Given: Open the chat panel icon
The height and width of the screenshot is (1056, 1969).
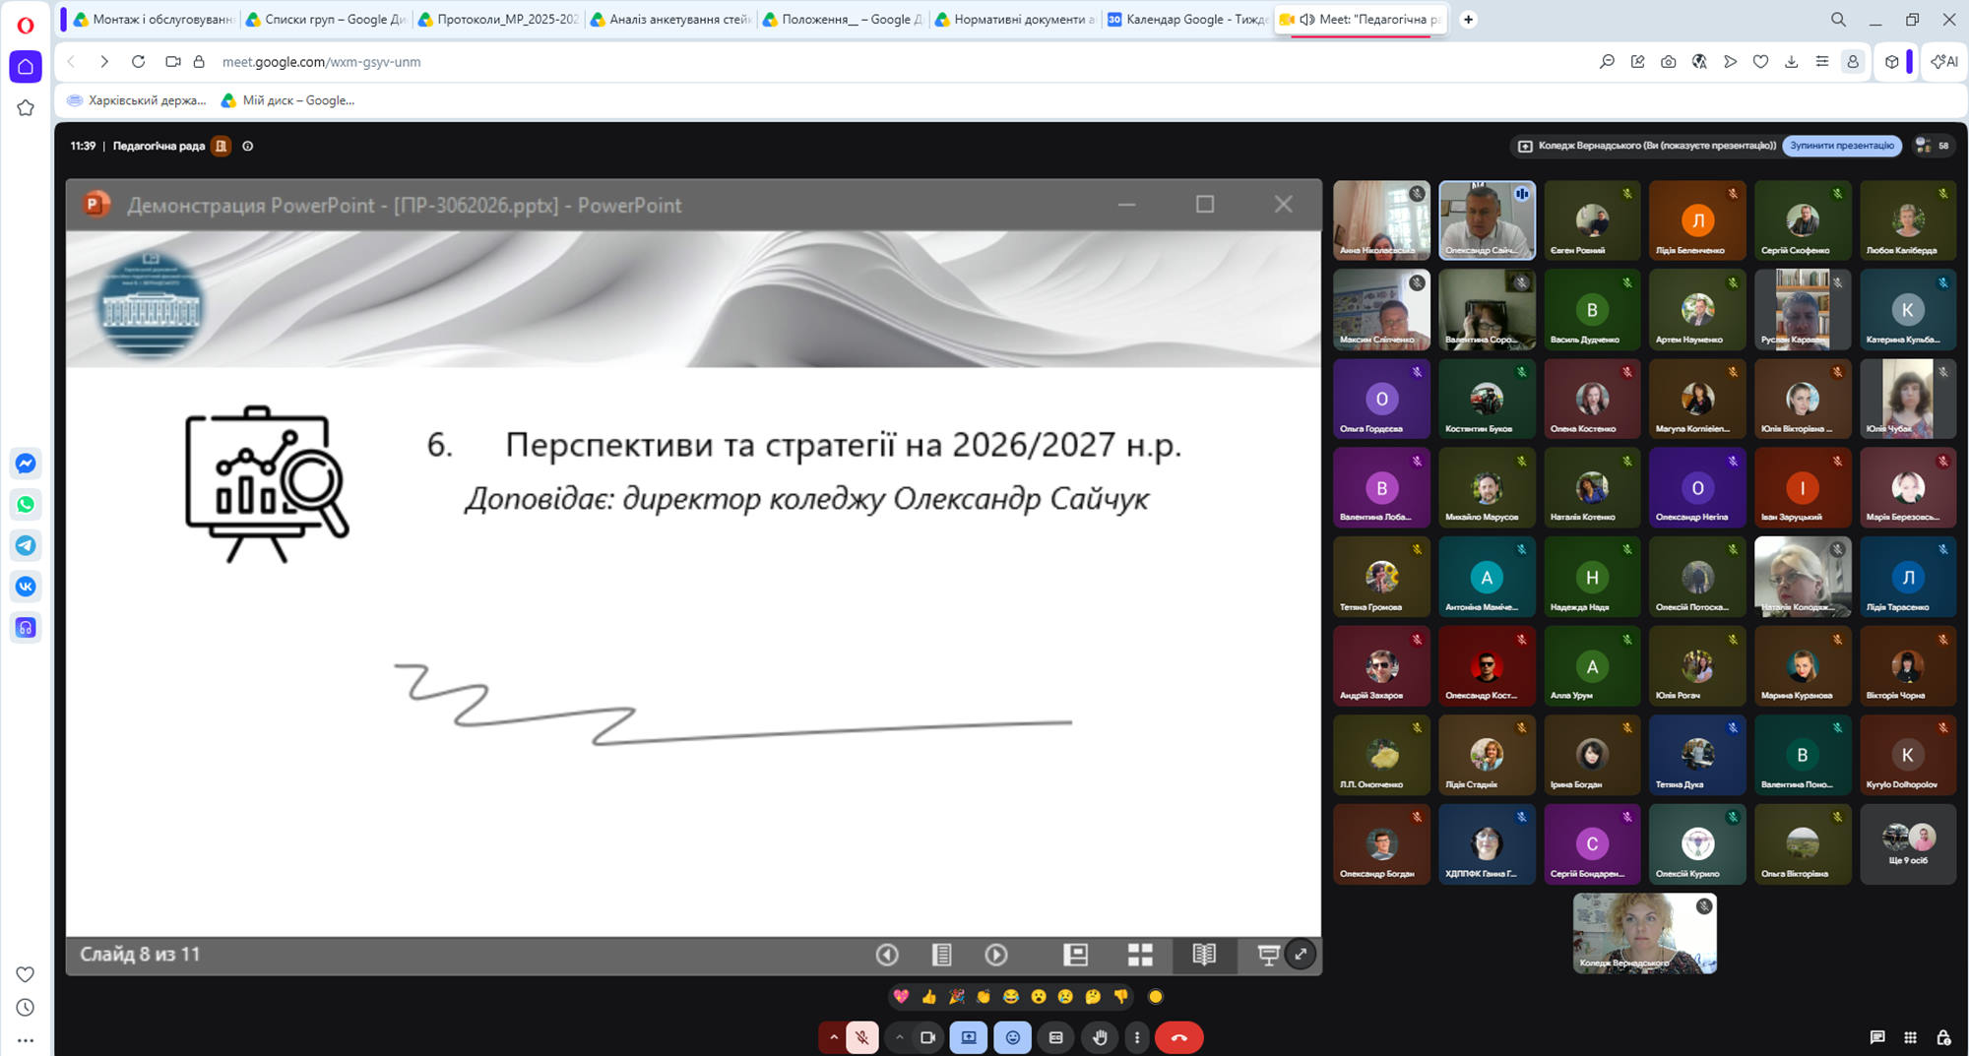Looking at the screenshot, I should point(1877,1037).
